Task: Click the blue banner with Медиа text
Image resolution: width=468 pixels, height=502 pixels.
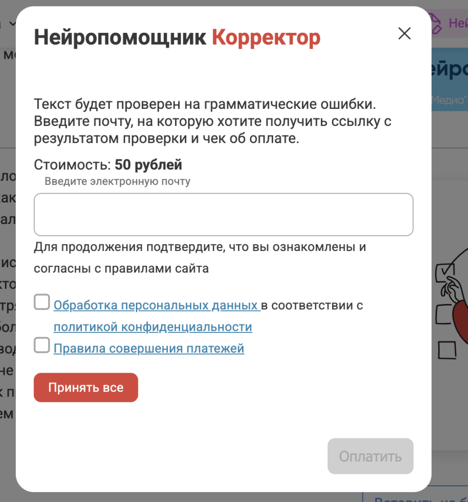Action: (x=450, y=79)
